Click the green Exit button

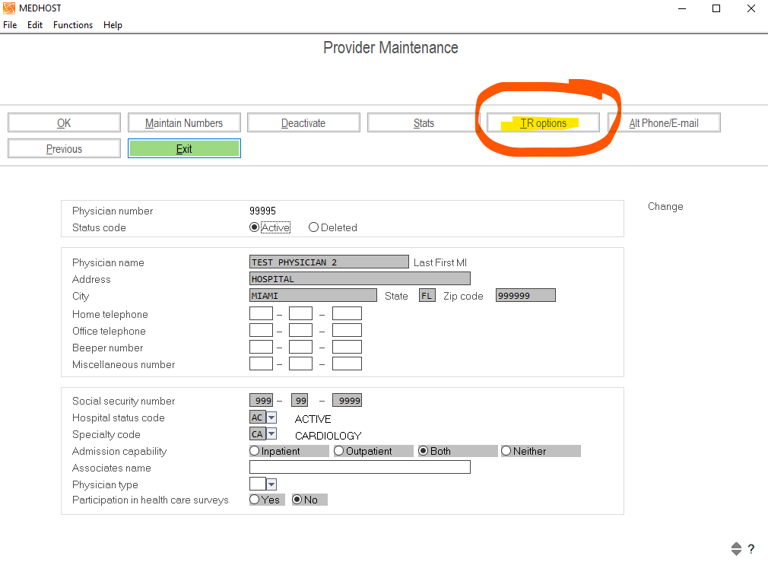tap(184, 149)
